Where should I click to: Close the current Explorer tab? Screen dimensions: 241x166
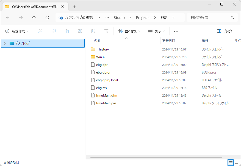(63, 7)
